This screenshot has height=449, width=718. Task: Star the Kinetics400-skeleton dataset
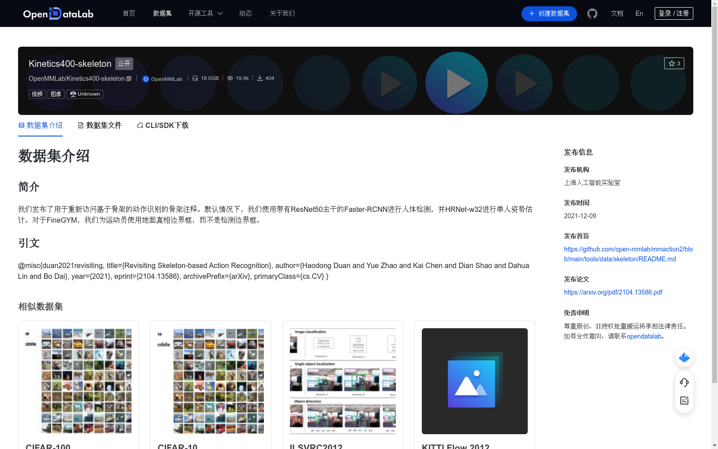674,63
